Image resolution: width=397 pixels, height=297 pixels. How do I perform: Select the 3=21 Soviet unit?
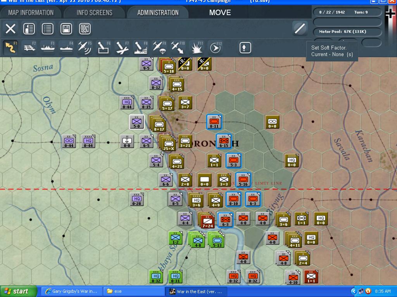(x=185, y=141)
